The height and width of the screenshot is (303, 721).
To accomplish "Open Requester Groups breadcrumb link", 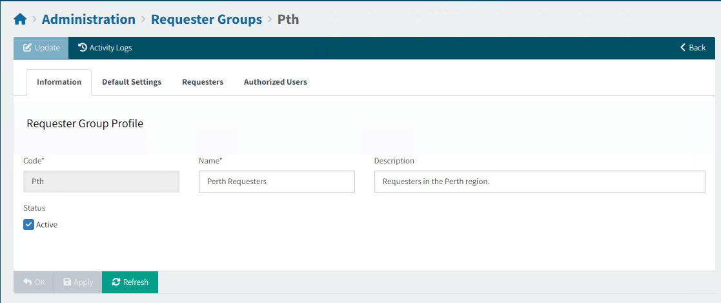I will [x=207, y=19].
